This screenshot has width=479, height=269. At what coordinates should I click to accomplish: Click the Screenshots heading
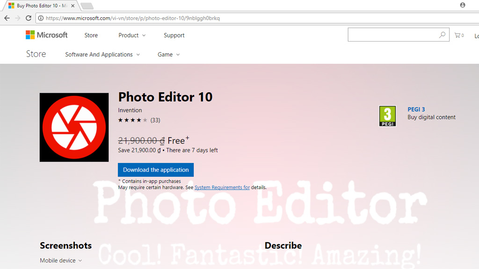click(65, 246)
